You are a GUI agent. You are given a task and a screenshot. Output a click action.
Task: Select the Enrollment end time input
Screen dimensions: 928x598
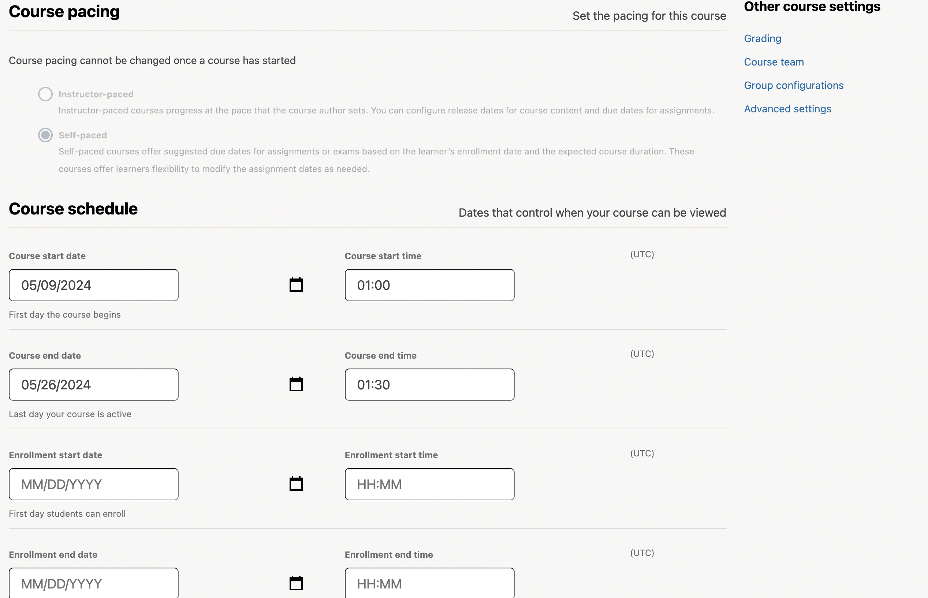pyautogui.click(x=429, y=583)
